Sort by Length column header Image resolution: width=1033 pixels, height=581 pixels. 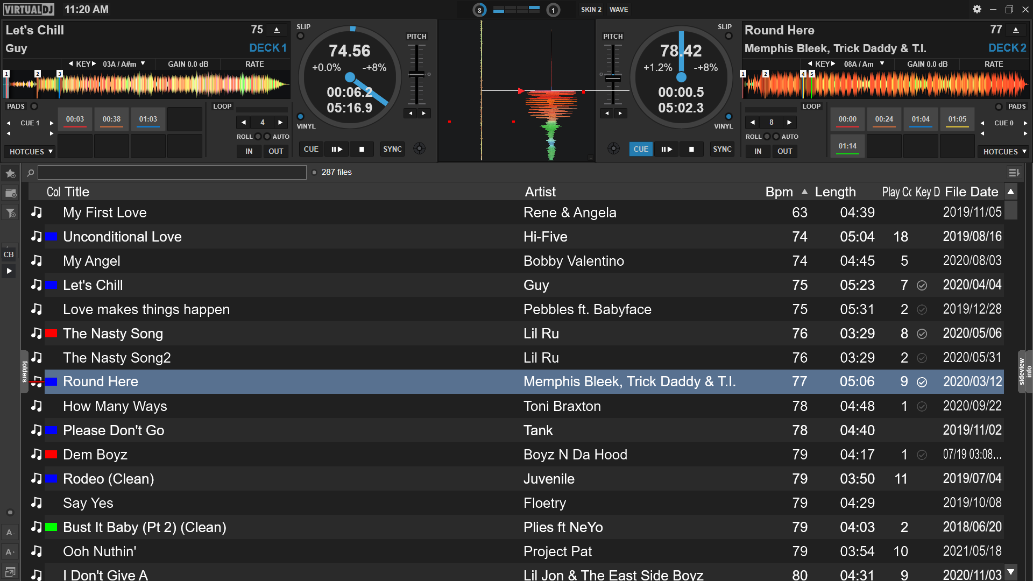pyautogui.click(x=835, y=192)
